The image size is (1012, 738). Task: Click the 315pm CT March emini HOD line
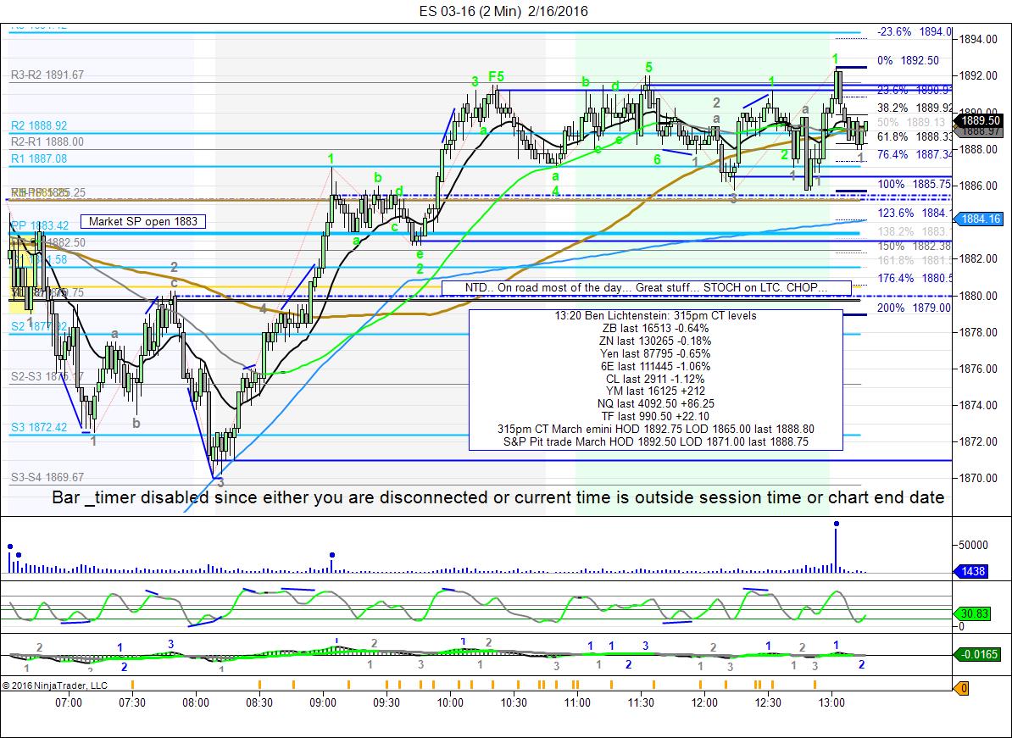[656, 429]
